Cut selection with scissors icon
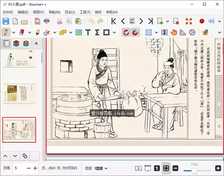The image size is (224, 176). [60, 21]
